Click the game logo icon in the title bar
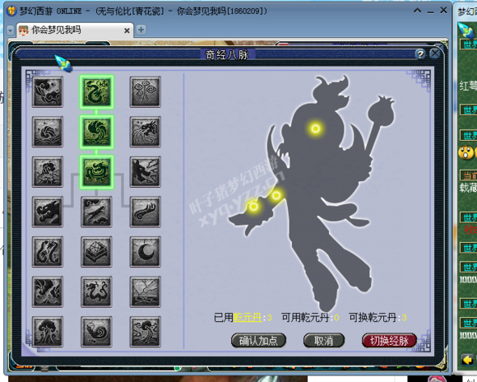477x382 pixels. pyautogui.click(x=12, y=11)
